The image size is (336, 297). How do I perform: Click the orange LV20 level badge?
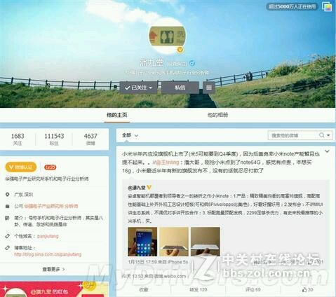[51, 167]
